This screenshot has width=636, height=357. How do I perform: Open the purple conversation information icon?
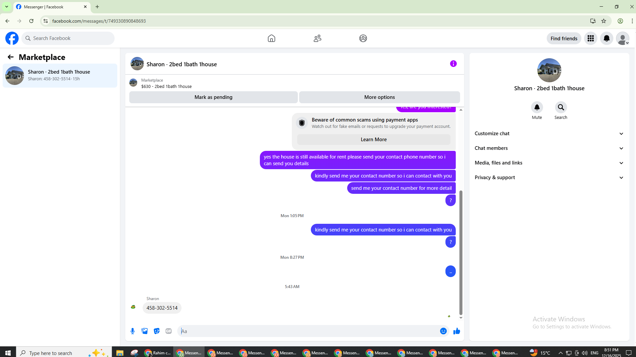[x=453, y=64]
